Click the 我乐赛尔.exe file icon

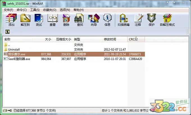pos(6,54)
